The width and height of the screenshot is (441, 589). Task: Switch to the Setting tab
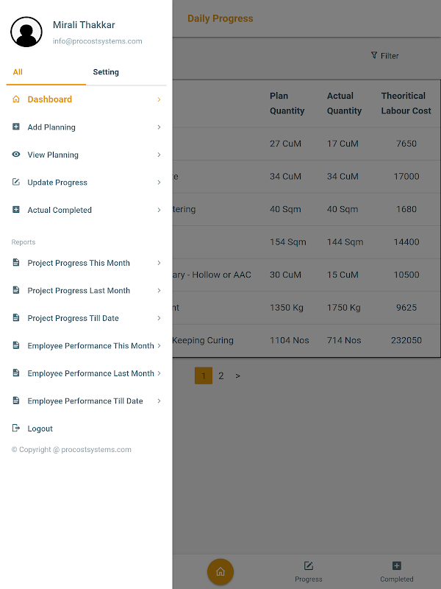coord(106,72)
